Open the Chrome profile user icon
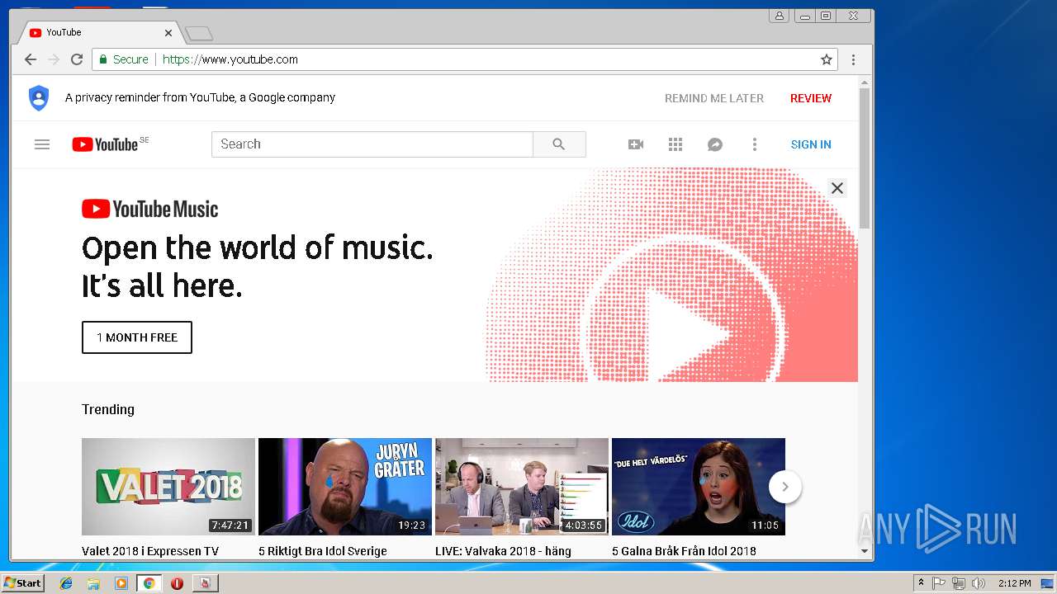Screen dimensions: 1057x594 [779, 16]
